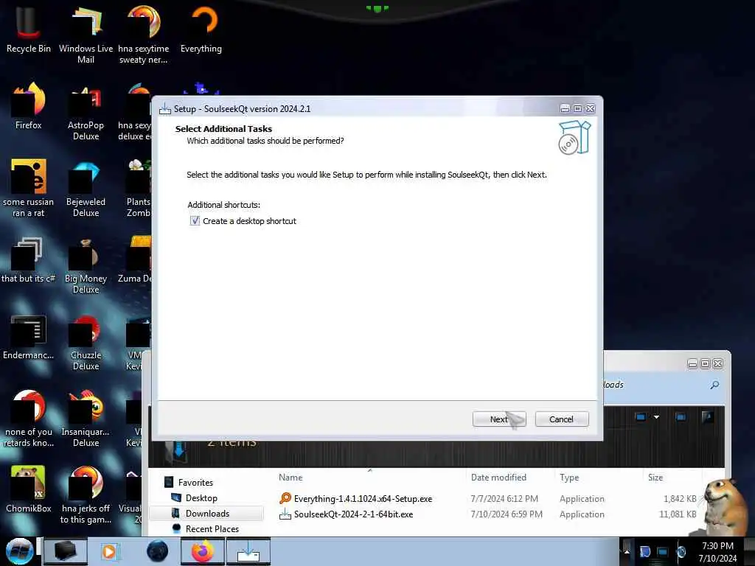Select the AstroPop Deluxe desktop icon

point(86,112)
